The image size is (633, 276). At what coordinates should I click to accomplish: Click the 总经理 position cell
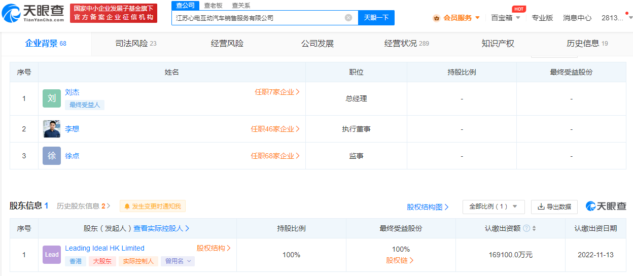356,98
